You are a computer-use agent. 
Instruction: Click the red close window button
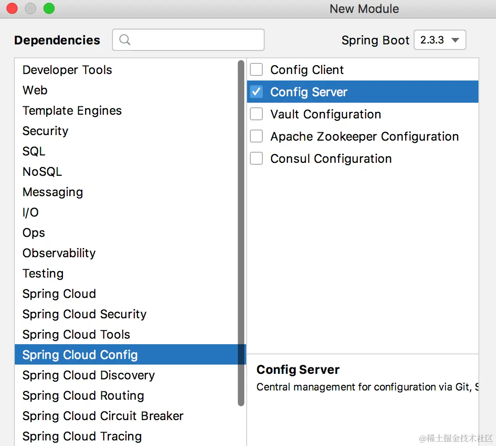12,8
